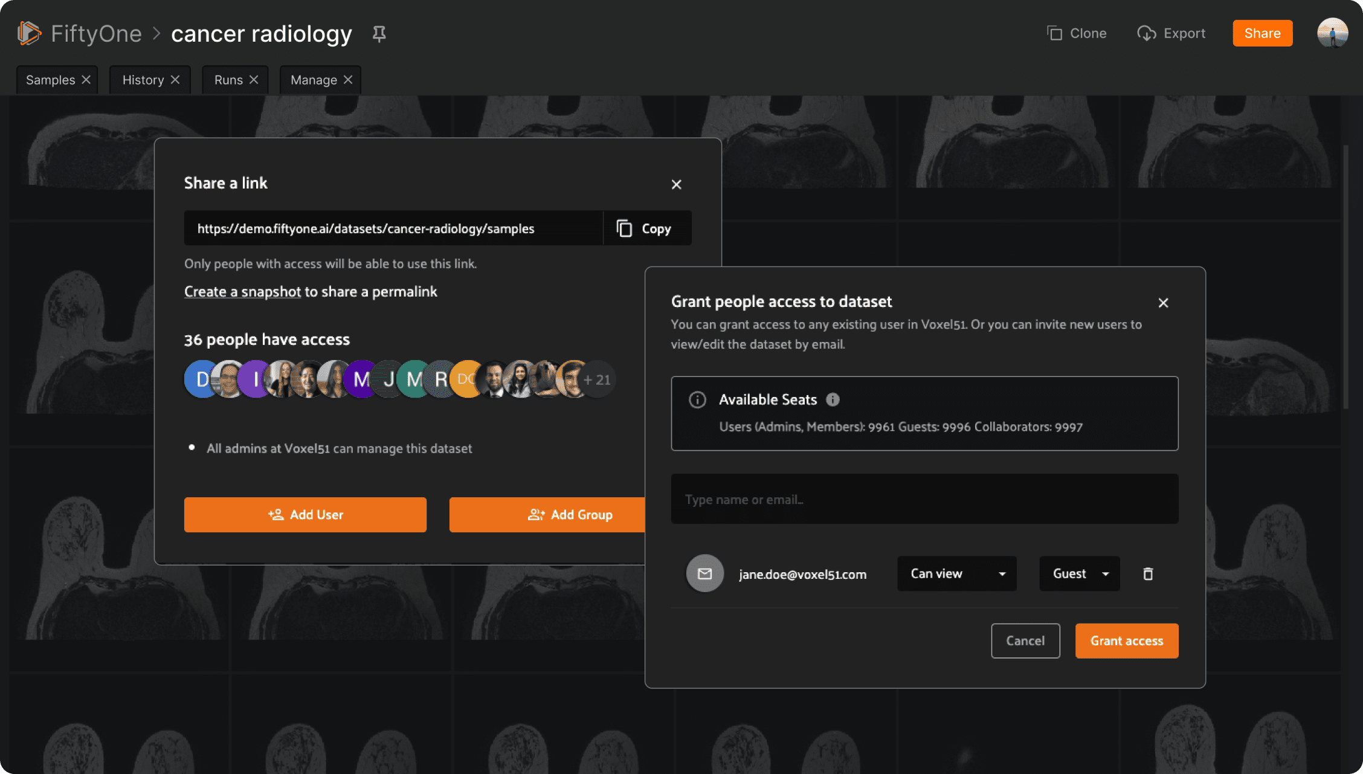The width and height of the screenshot is (1363, 774).
Task: Pin the cancer radiology dataset
Action: click(379, 34)
